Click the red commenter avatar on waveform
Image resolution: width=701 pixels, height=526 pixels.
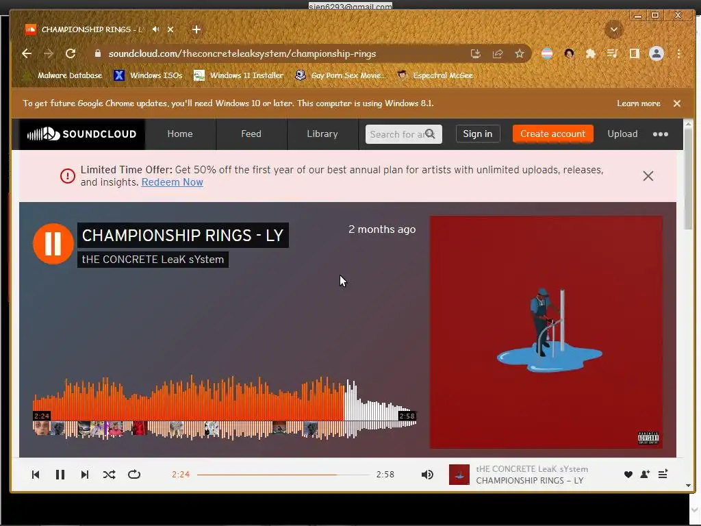click(139, 428)
